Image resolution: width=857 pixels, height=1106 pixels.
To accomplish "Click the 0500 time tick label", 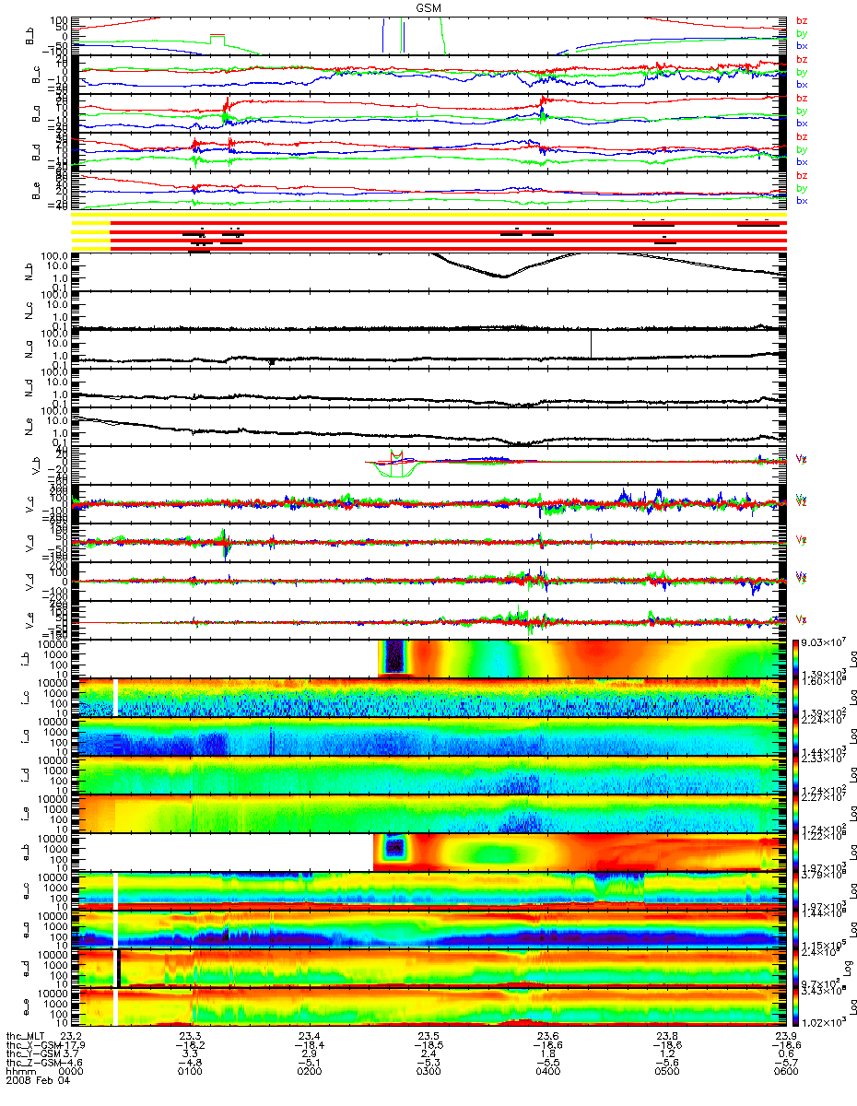I will 666,1073.
